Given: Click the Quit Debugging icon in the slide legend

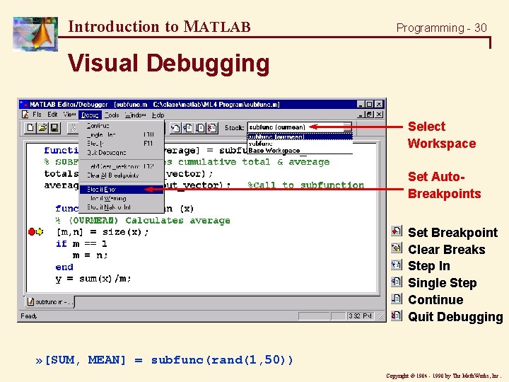Looking at the screenshot, I should pos(397,316).
